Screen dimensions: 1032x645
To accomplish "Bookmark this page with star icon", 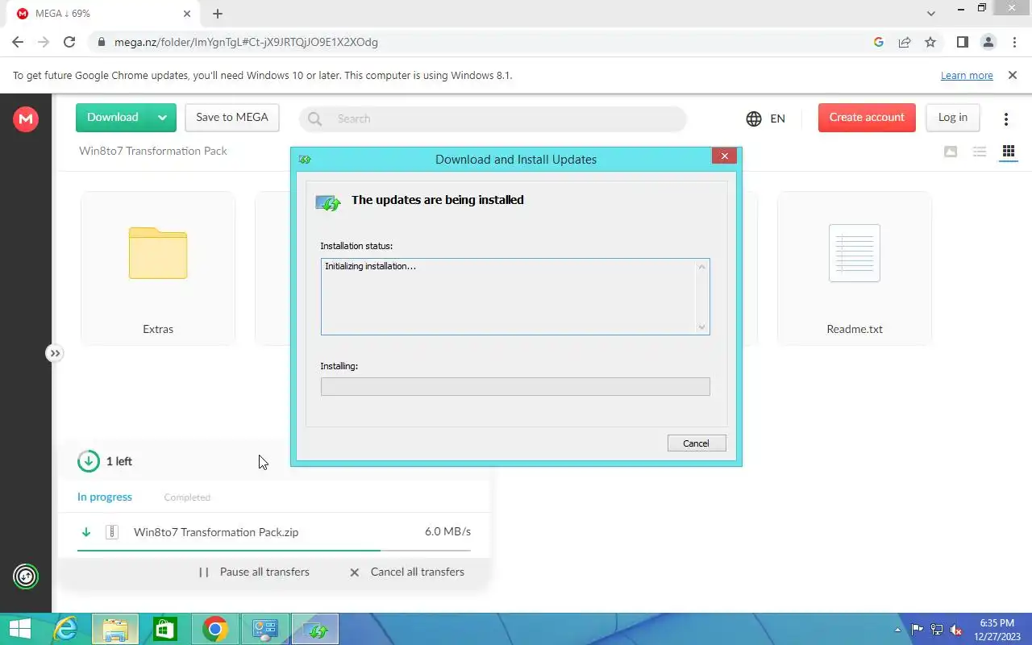I will (930, 42).
